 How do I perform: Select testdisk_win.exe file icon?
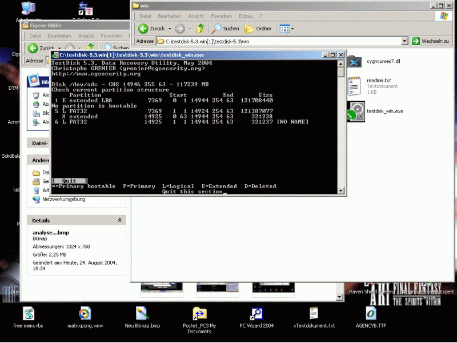point(356,111)
